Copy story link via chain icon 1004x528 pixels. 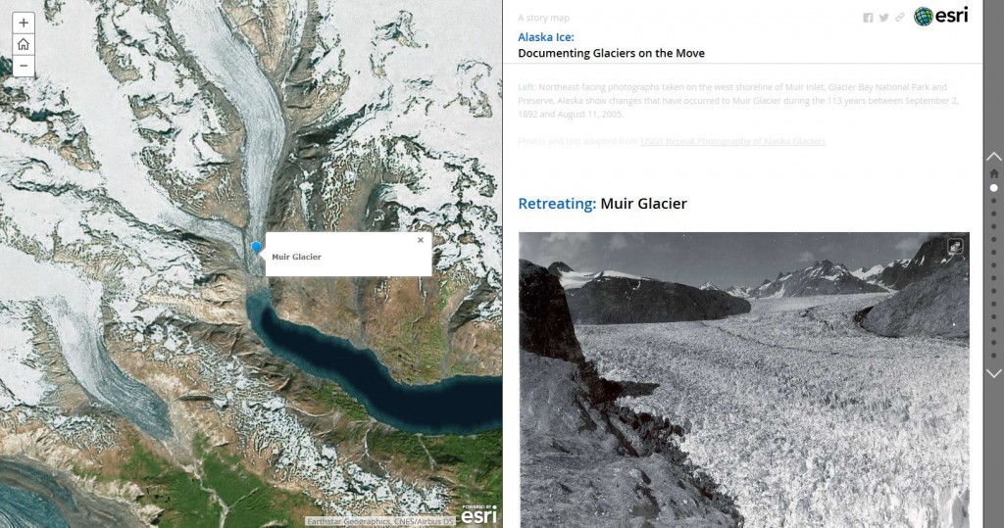tap(900, 18)
